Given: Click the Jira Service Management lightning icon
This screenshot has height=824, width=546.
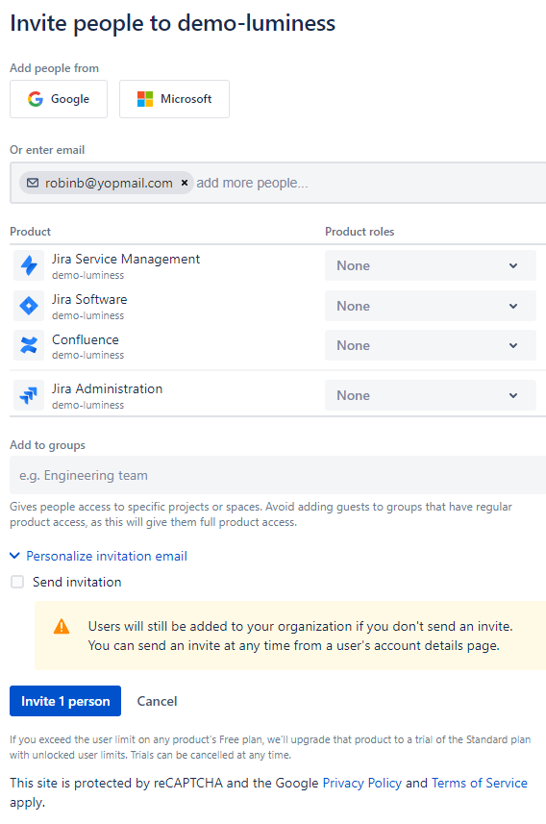Looking at the screenshot, I should pyautogui.click(x=29, y=265).
